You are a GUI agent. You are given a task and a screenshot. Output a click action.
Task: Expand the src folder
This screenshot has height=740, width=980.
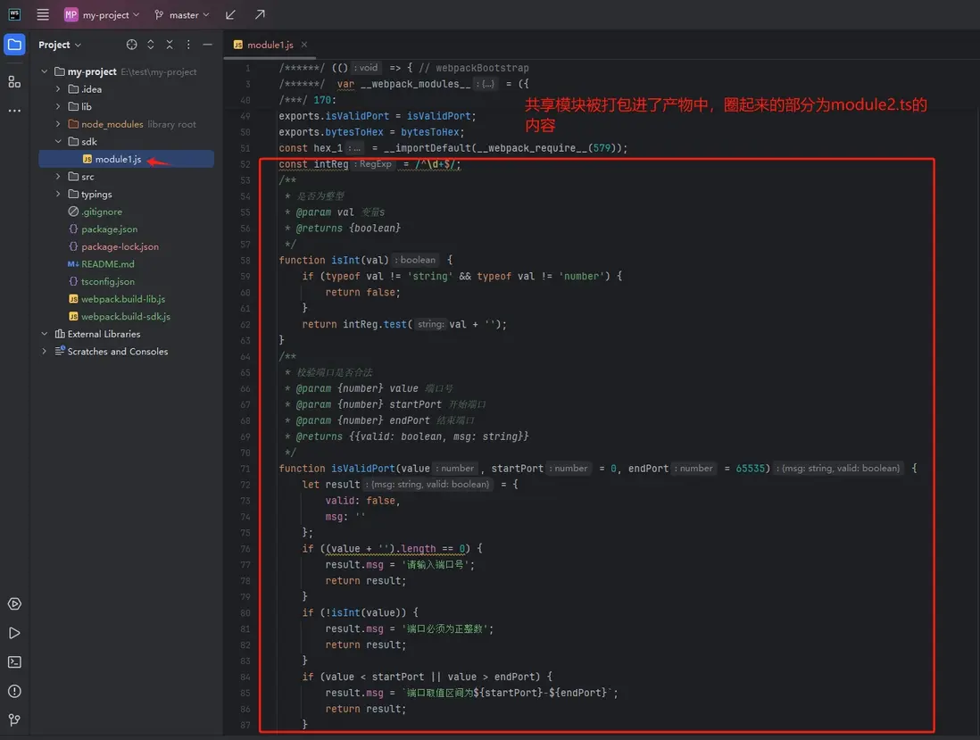point(58,177)
